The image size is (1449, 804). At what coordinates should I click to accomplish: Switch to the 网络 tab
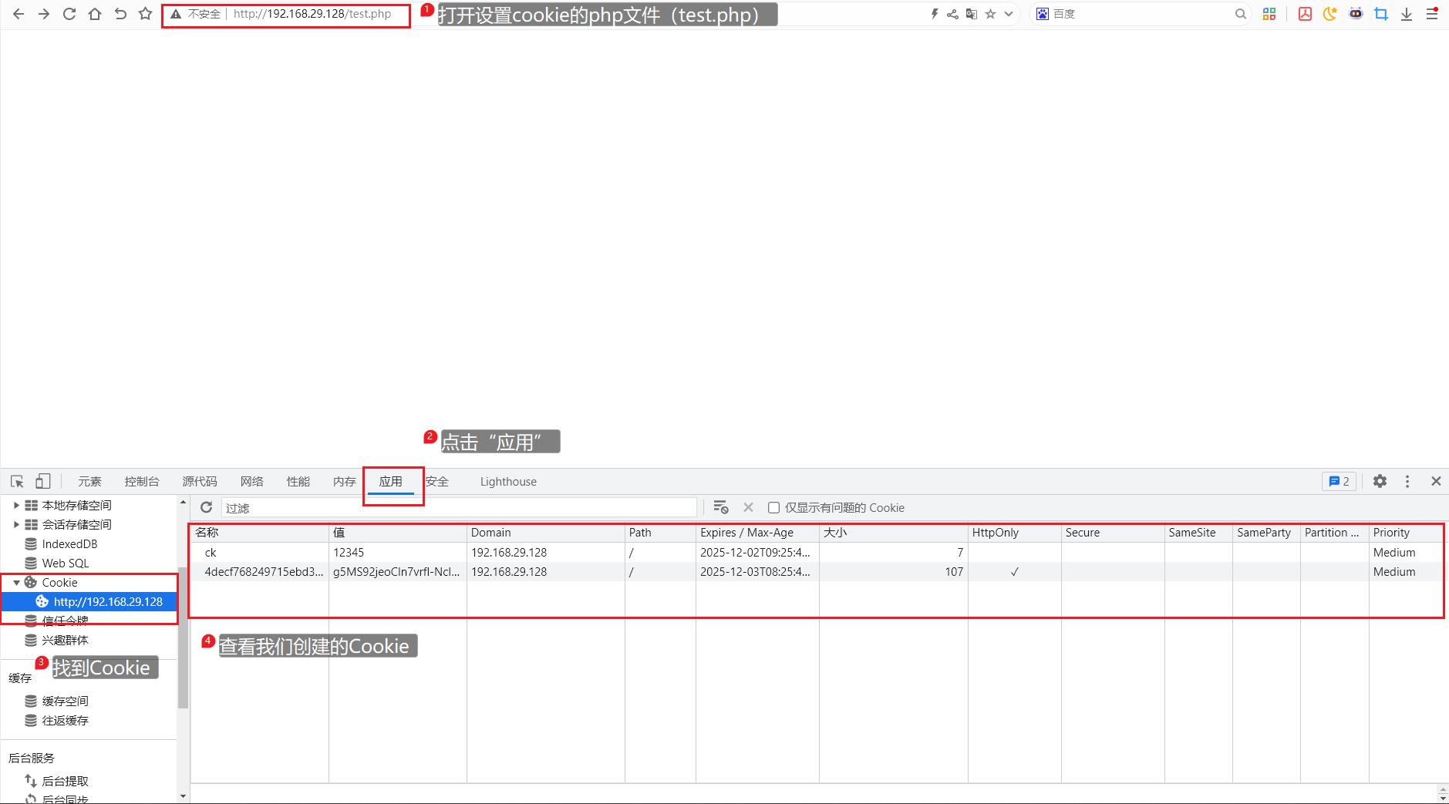(x=251, y=481)
